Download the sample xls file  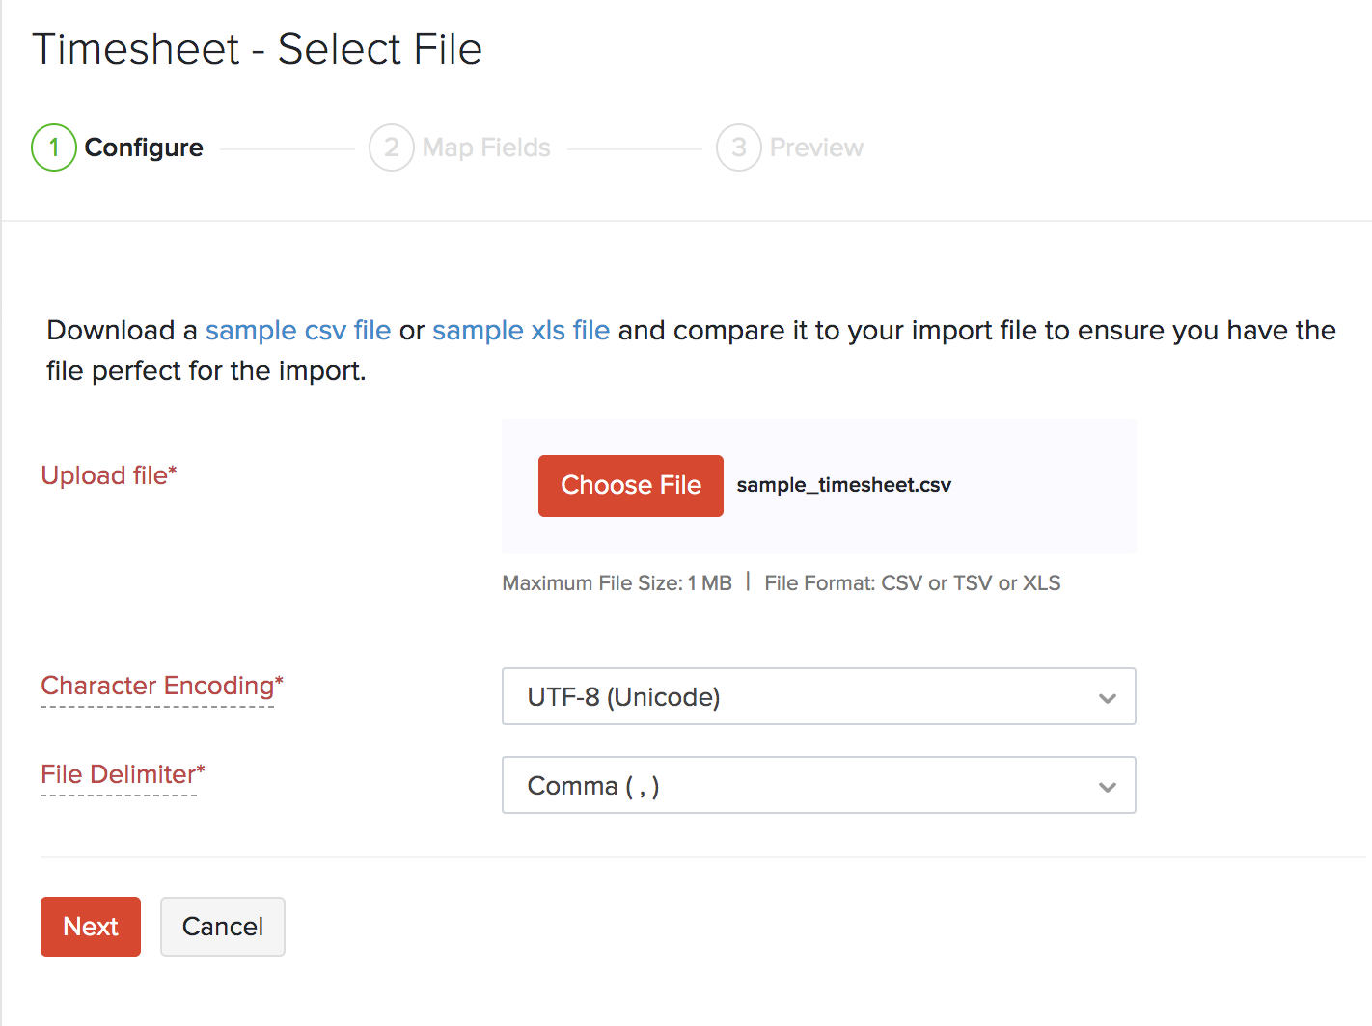coord(520,330)
